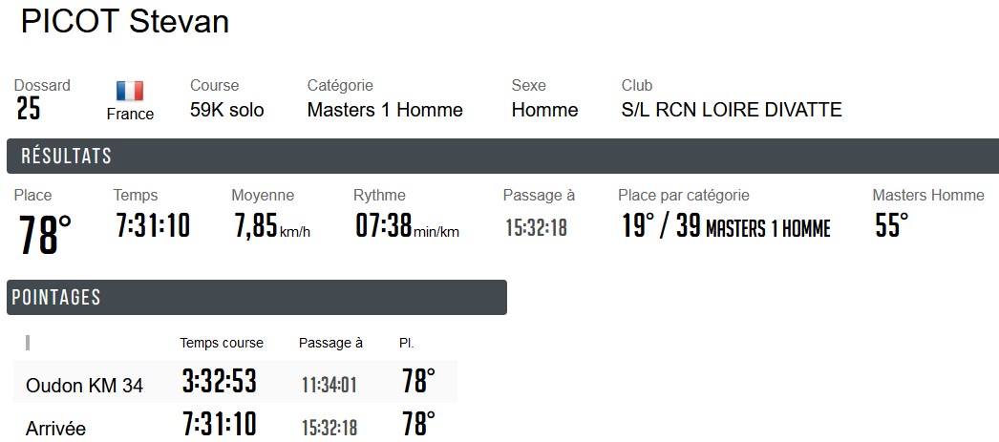Click bib number 25 under Dossard

[29, 110]
